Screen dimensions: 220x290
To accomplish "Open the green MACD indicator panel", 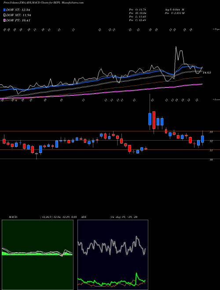I will click(x=37, y=255).
